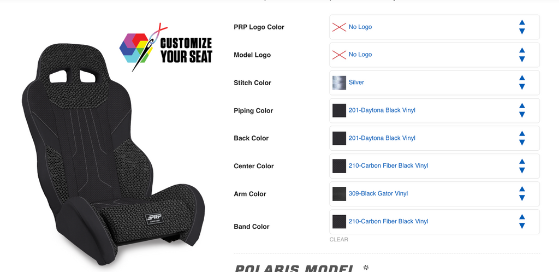
Task: Click the up/down arrows on Back Color
Action: pos(522,138)
